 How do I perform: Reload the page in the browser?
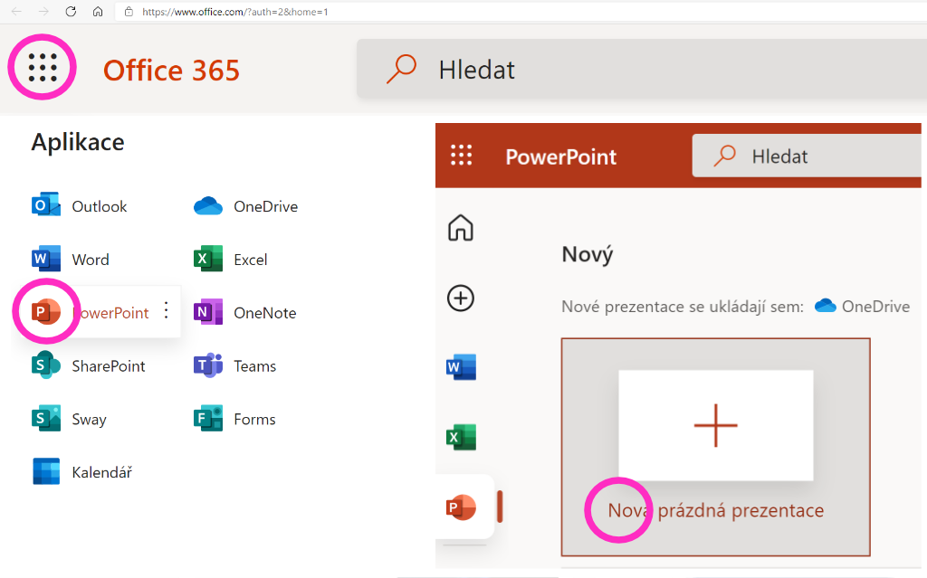[x=71, y=12]
